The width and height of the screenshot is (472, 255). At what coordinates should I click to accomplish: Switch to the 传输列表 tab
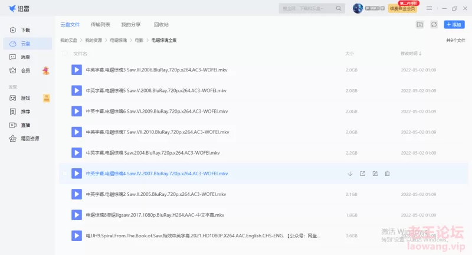[x=100, y=25]
